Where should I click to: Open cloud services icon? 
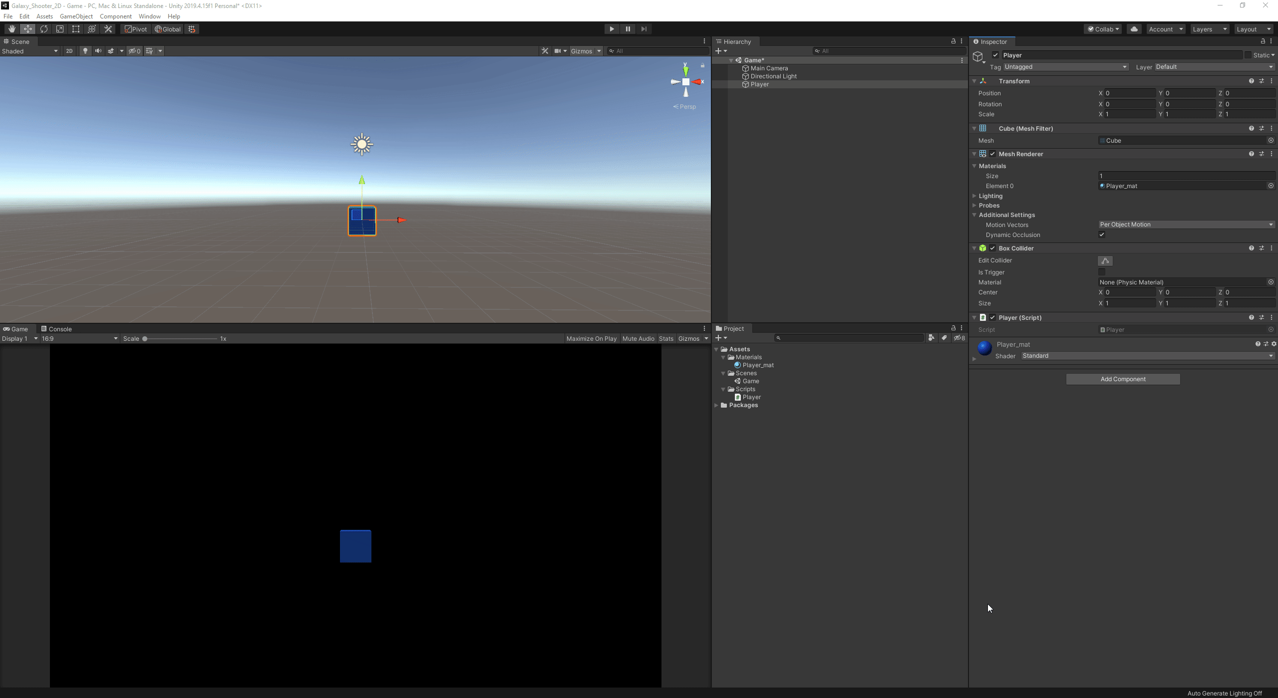click(x=1134, y=29)
